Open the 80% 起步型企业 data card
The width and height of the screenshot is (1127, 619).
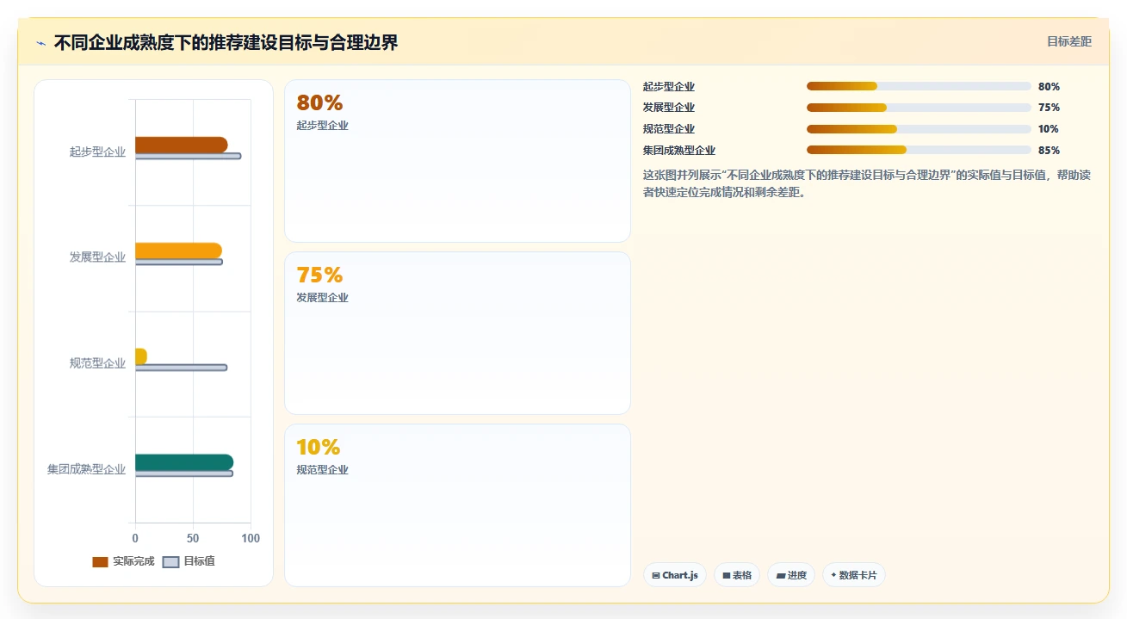coord(457,161)
